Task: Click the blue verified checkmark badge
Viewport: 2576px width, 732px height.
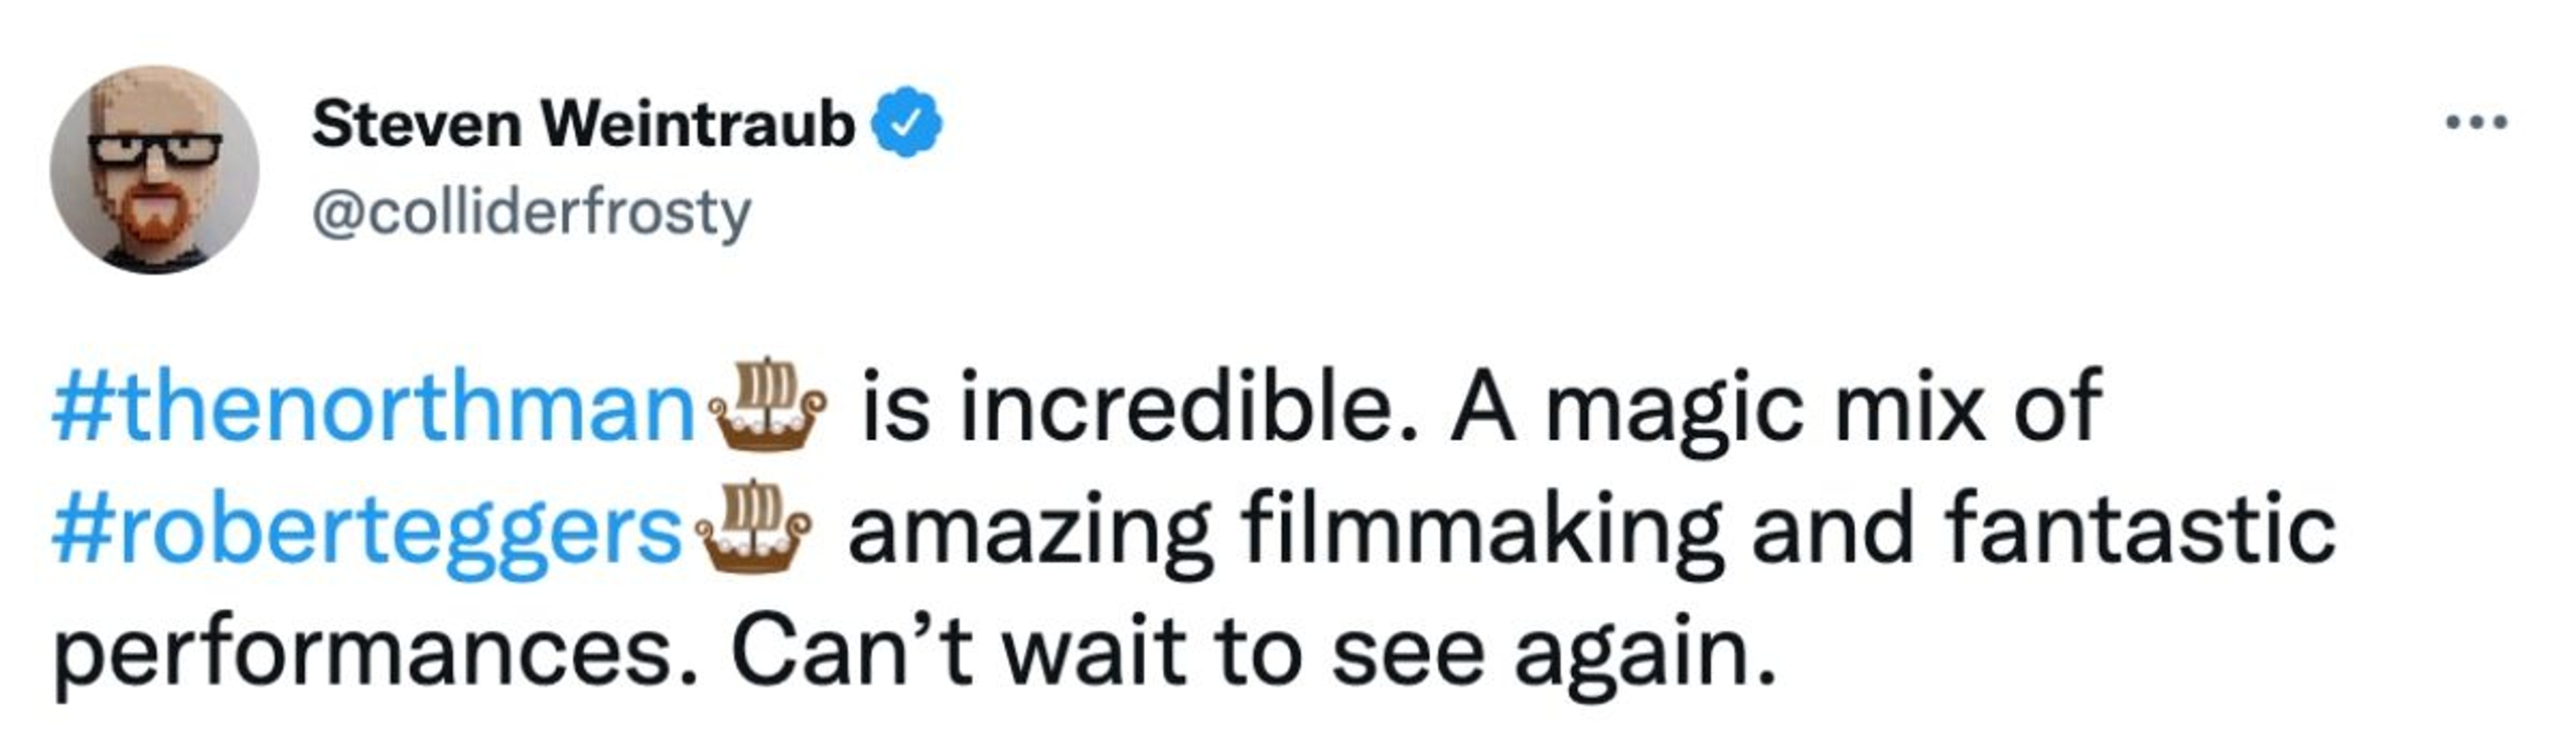Action: [908, 124]
